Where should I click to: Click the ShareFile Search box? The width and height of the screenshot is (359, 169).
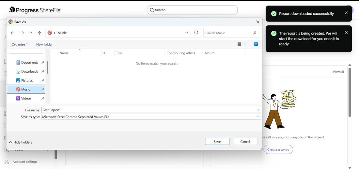(193, 10)
